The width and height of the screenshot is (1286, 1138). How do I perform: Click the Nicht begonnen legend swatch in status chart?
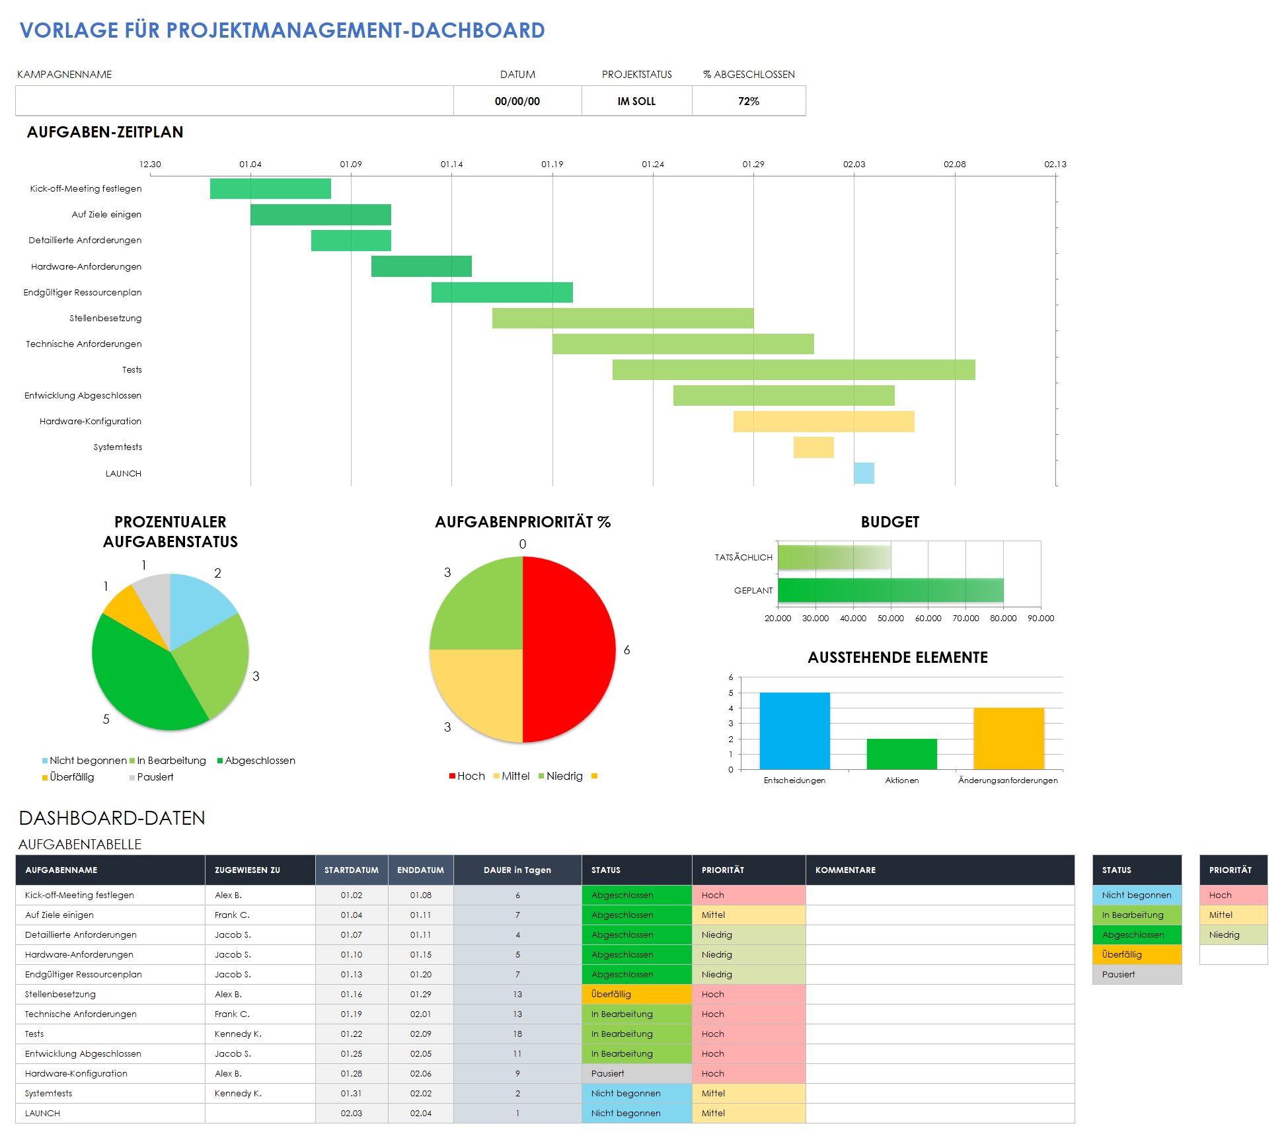(45, 761)
